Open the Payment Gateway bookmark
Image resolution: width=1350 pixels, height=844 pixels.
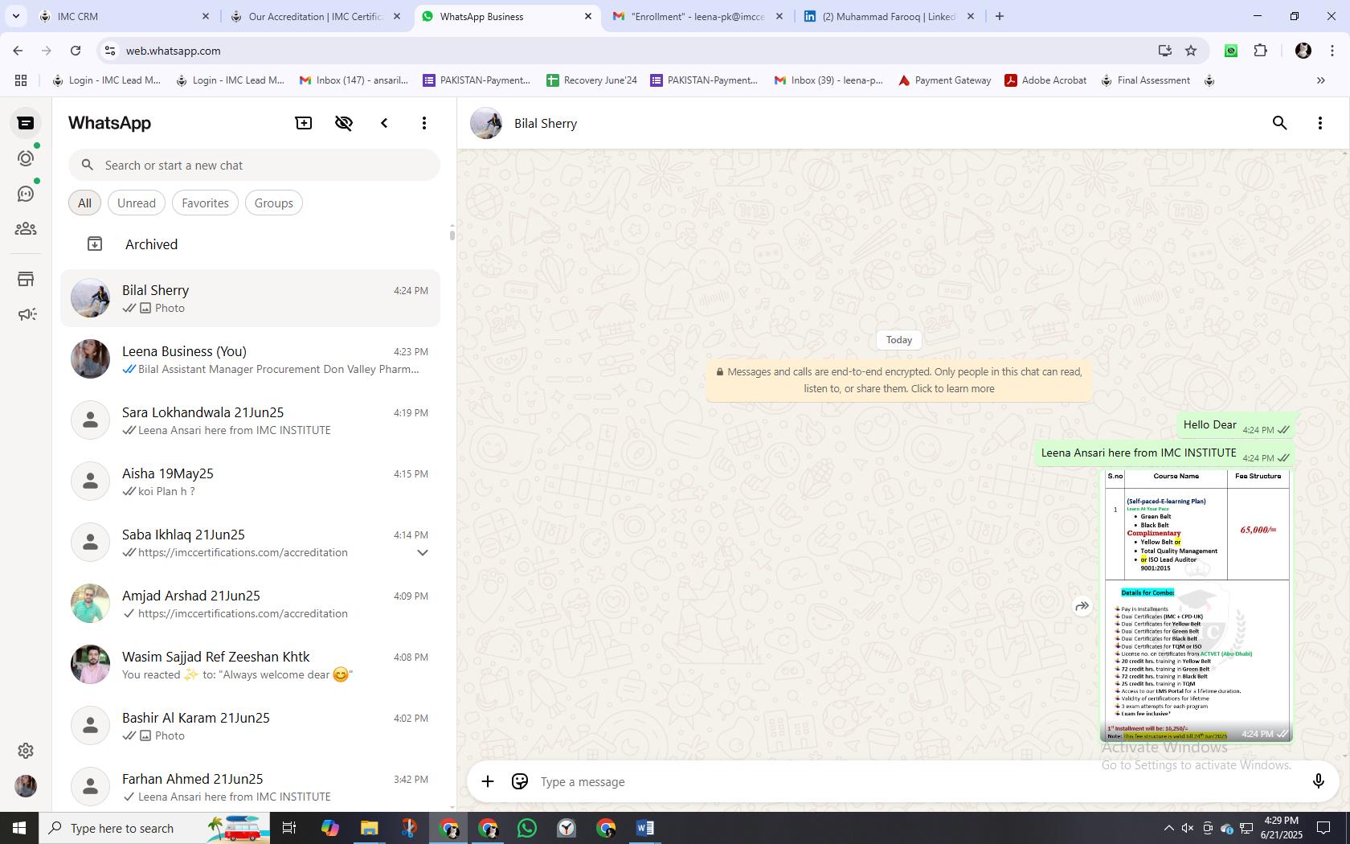(945, 80)
